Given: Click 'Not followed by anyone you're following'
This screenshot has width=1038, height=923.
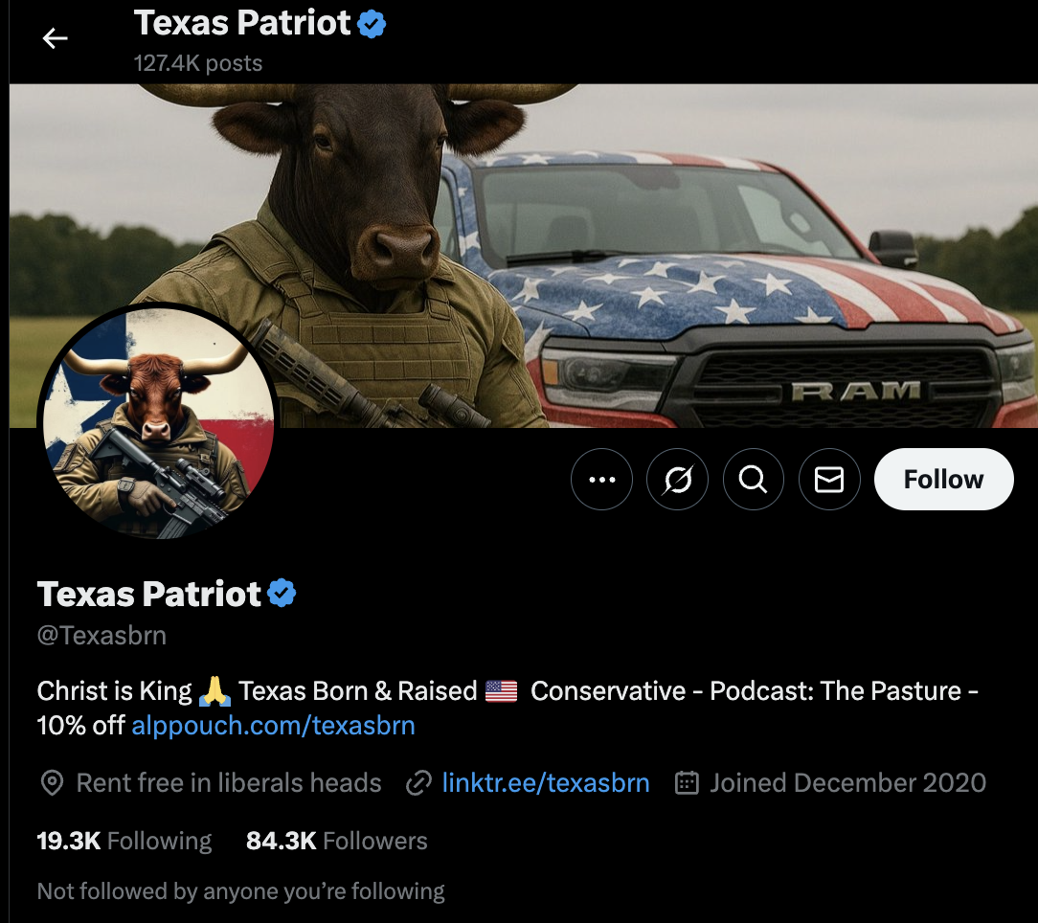Looking at the screenshot, I should 241,891.
